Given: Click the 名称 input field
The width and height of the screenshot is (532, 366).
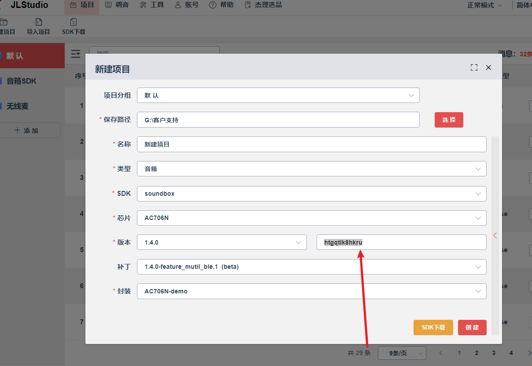Looking at the screenshot, I should 312,144.
